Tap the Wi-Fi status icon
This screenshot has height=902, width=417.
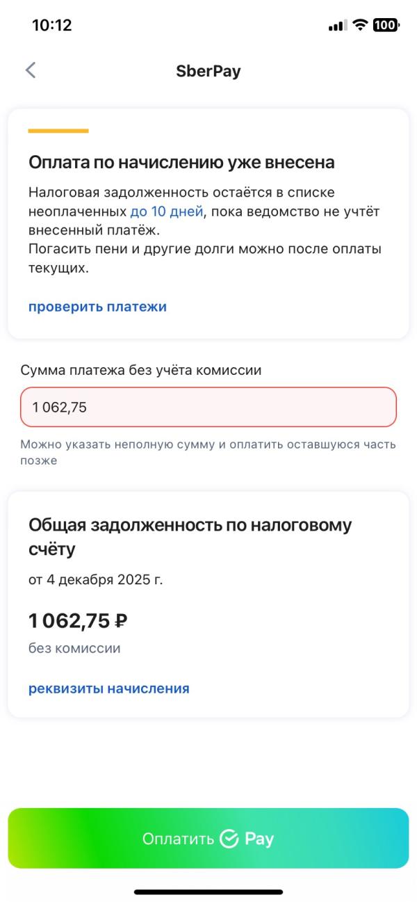[359, 26]
